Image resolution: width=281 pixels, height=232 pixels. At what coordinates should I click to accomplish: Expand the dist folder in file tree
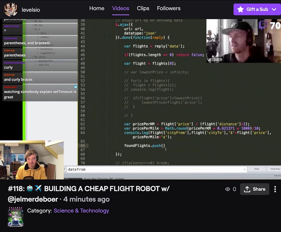point(33,21)
